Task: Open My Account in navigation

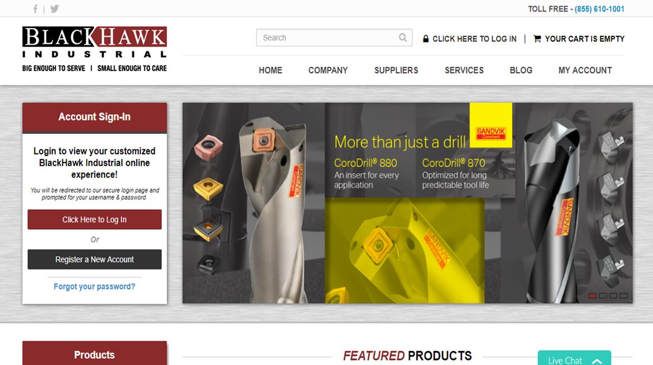Action: click(585, 70)
